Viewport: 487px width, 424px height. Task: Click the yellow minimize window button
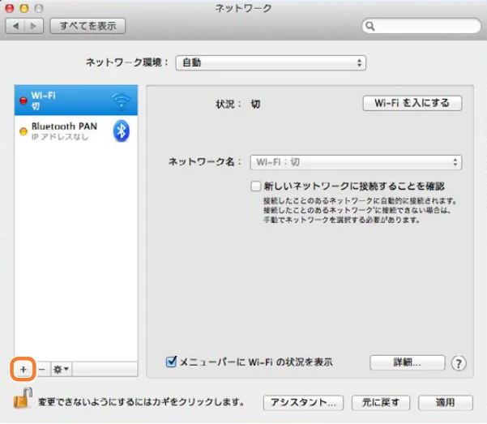(x=24, y=8)
